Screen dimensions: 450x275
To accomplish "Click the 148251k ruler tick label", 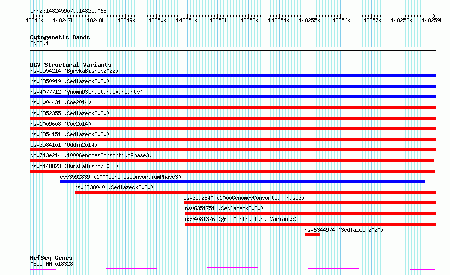I will [187, 20].
